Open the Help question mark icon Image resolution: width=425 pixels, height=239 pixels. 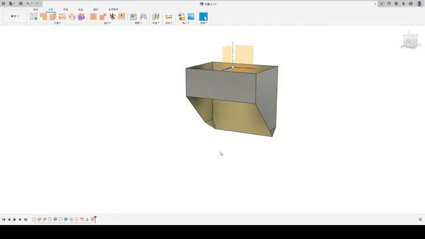coord(411,4)
